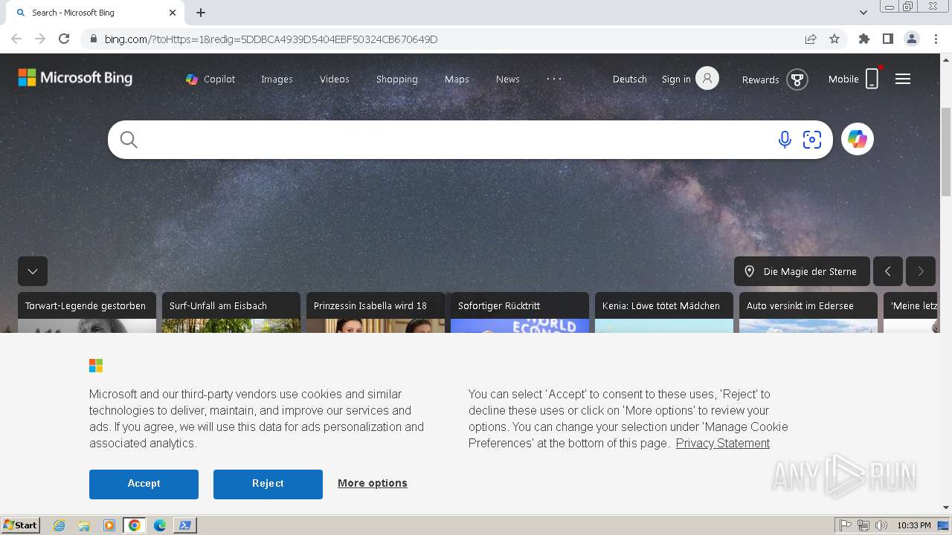Screen dimensions: 952x535
Task: Open 'Prinzessin Isabella wird 18' card
Action: coord(376,312)
